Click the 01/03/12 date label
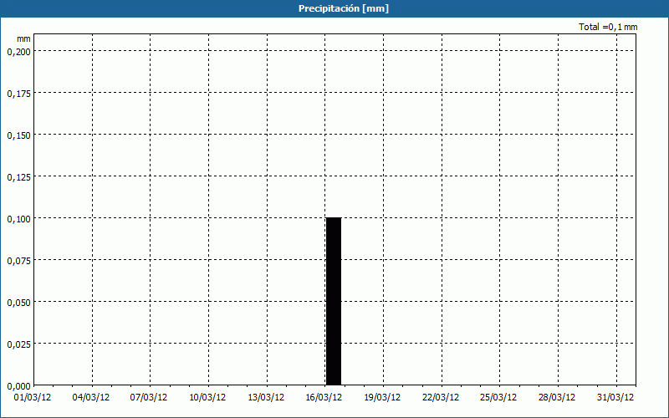Screen dimensions: 669x418 [x=33, y=397]
